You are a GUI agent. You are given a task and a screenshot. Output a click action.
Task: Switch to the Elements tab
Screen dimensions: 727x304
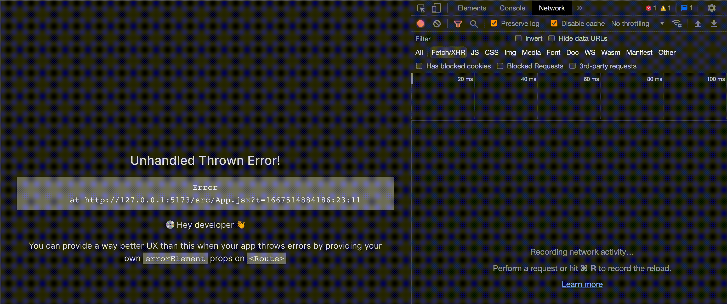(472, 8)
